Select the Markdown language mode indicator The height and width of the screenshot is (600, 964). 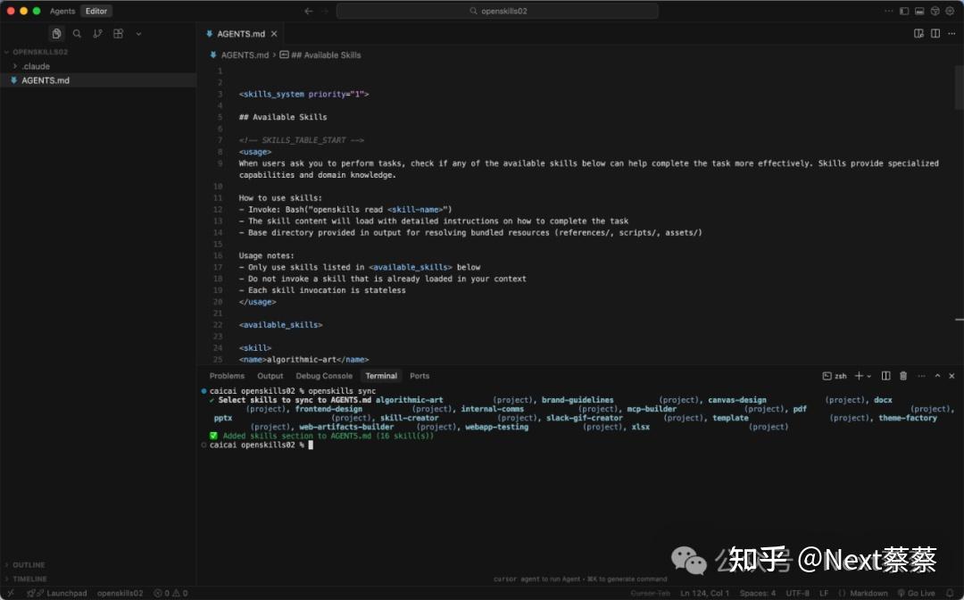868,593
